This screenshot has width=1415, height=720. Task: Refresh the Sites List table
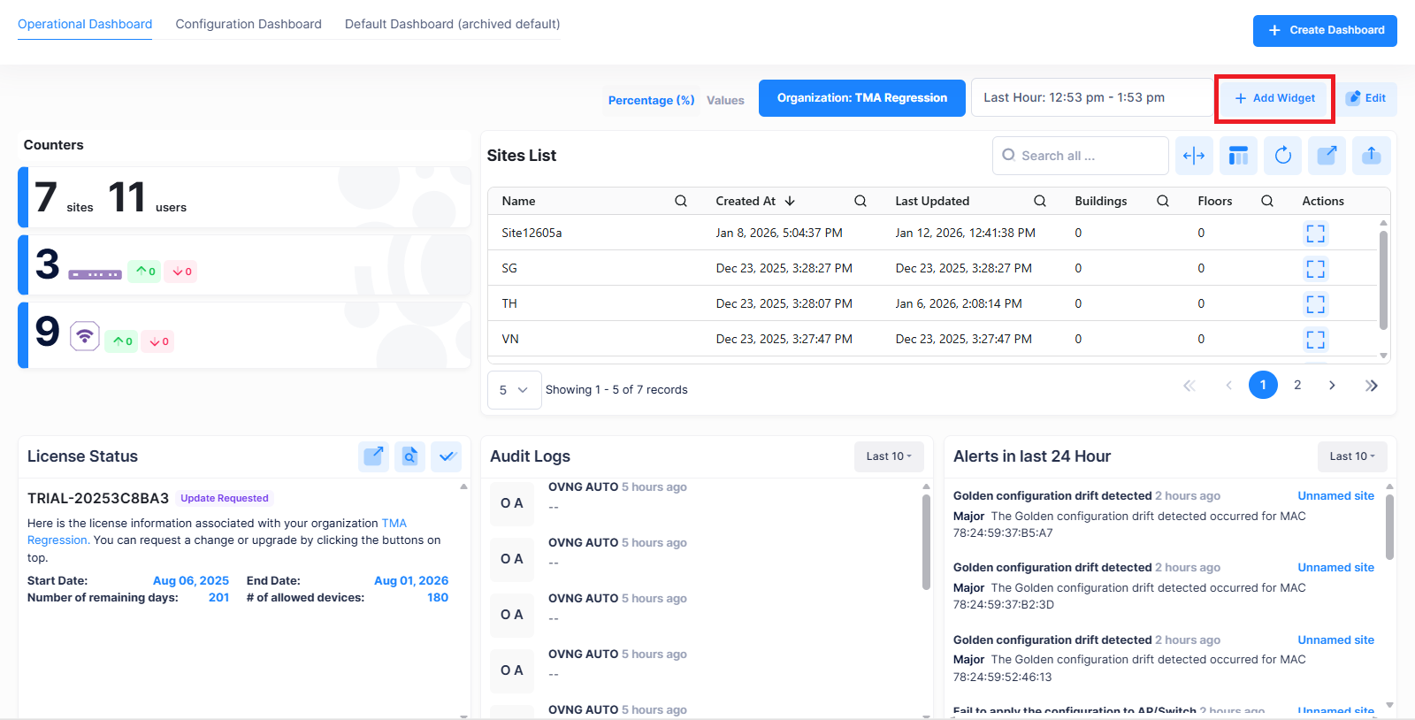coord(1282,156)
